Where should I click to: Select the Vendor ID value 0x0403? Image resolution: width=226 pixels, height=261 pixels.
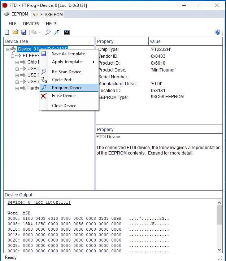coord(158,56)
